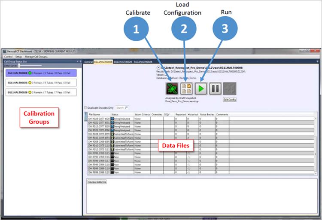
Task: Click the greyed-out icon right of Pause
Action: 229,89
